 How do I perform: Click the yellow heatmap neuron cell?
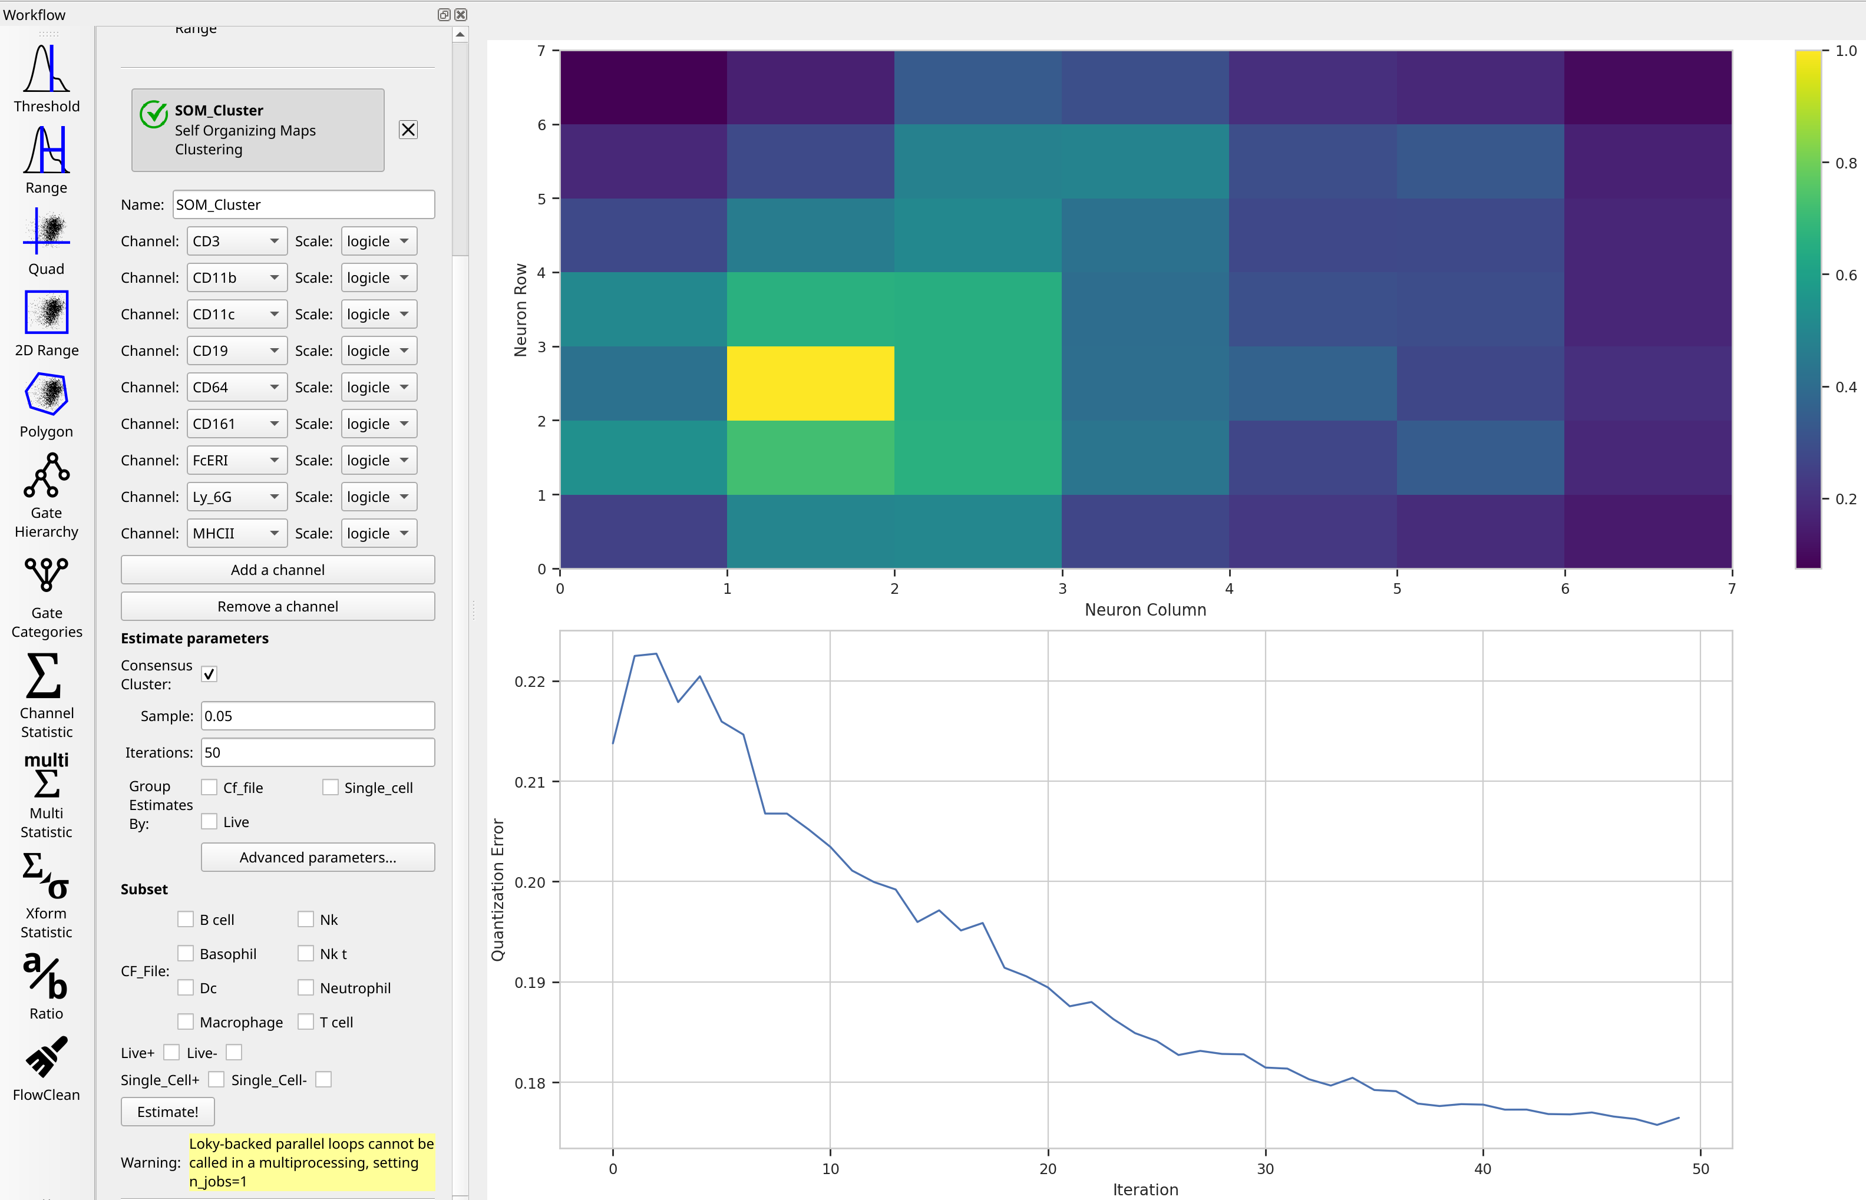(810, 384)
